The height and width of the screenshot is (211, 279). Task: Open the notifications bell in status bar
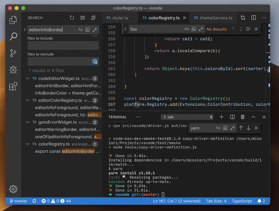[260, 201]
